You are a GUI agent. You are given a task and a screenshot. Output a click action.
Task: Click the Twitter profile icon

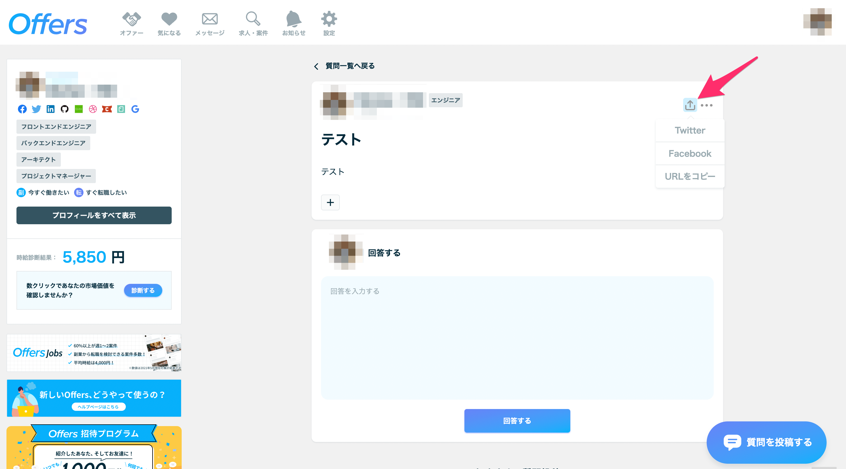pyautogui.click(x=36, y=109)
